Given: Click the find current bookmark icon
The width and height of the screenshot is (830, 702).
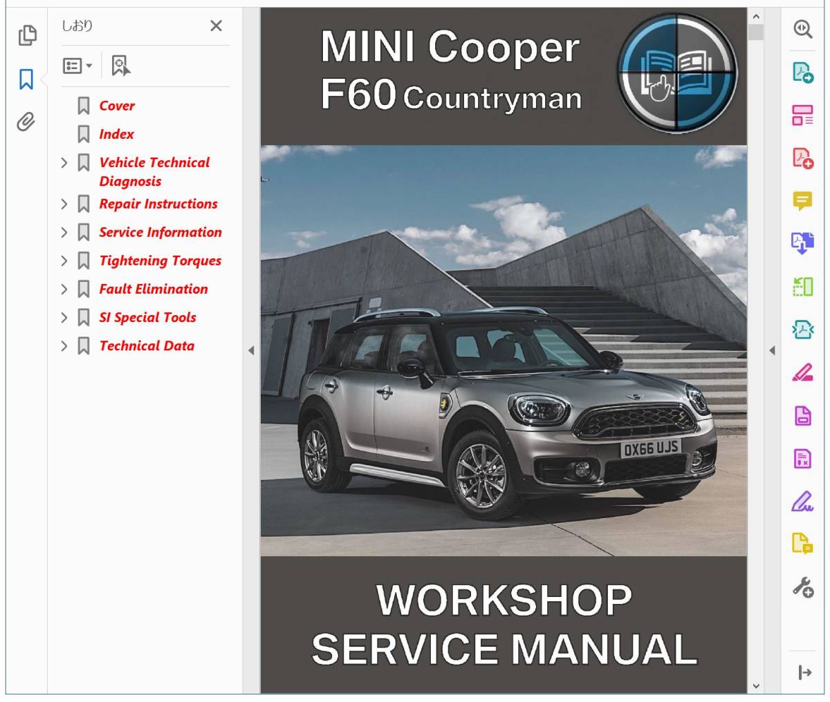Looking at the screenshot, I should tap(120, 66).
